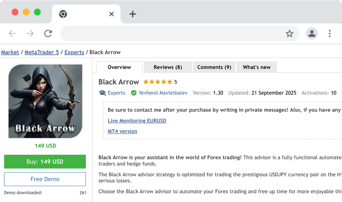The width and height of the screenshot is (342, 202).
Task: Click the Free Demo button
Action: [x=45, y=179]
